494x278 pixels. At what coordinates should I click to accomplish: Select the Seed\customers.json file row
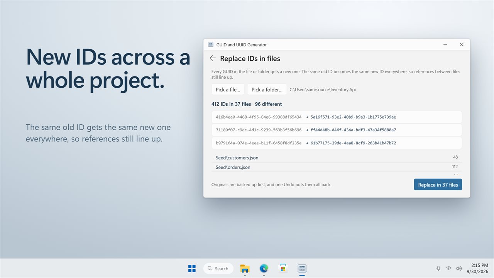coord(337,158)
